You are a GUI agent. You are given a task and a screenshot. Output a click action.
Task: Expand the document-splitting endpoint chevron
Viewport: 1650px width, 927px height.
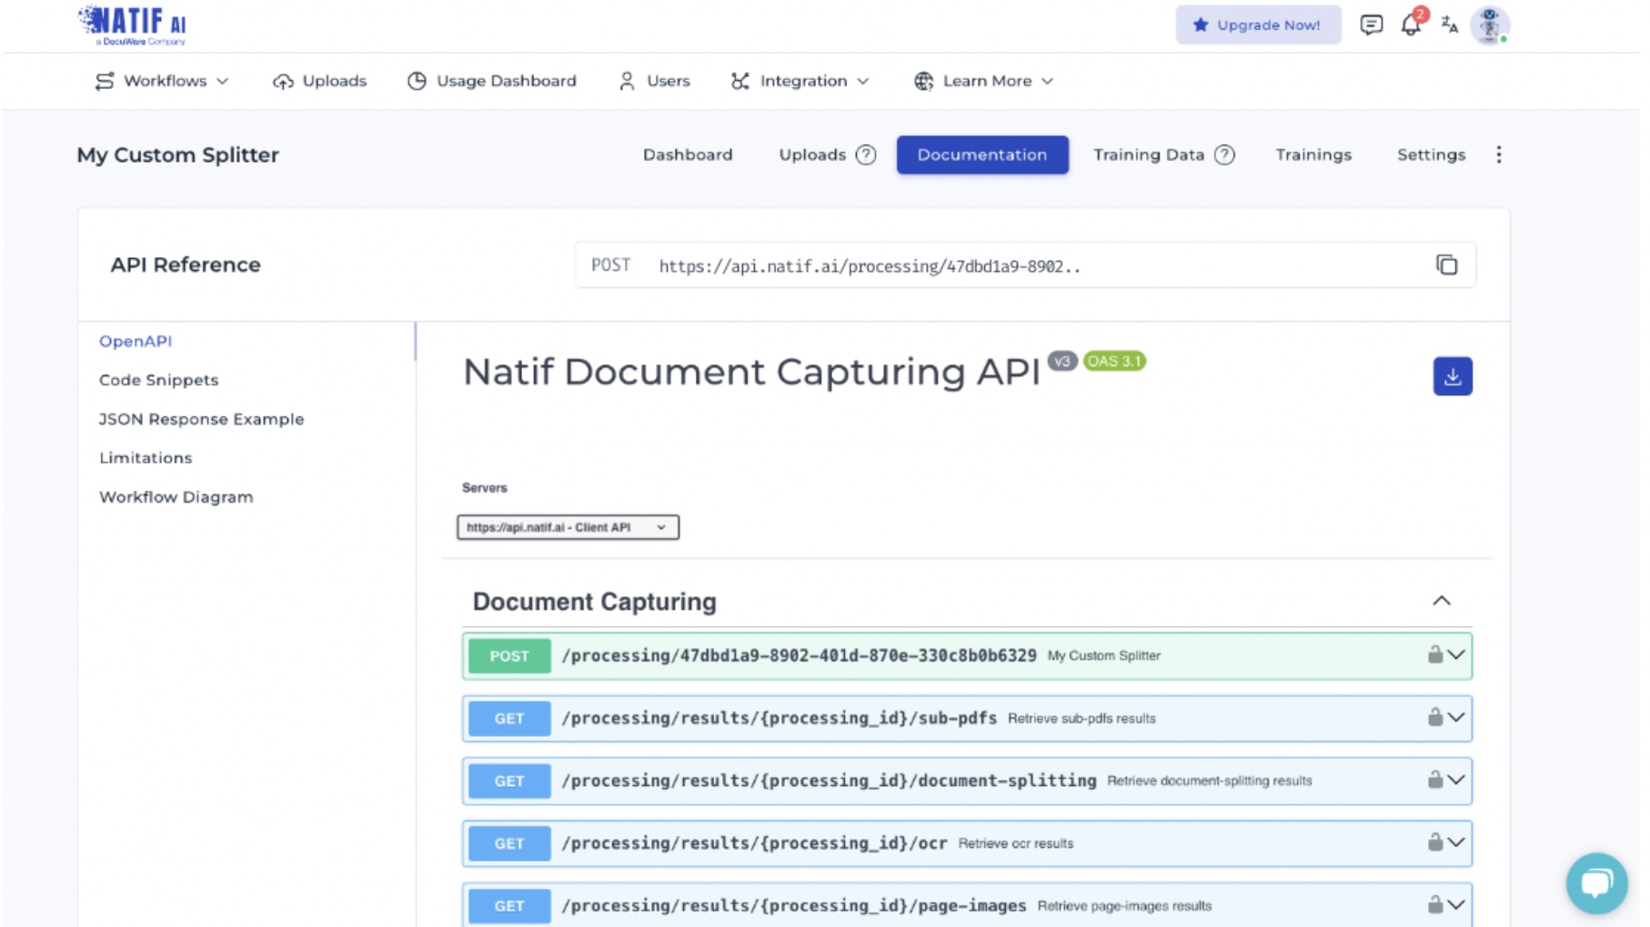click(x=1455, y=780)
